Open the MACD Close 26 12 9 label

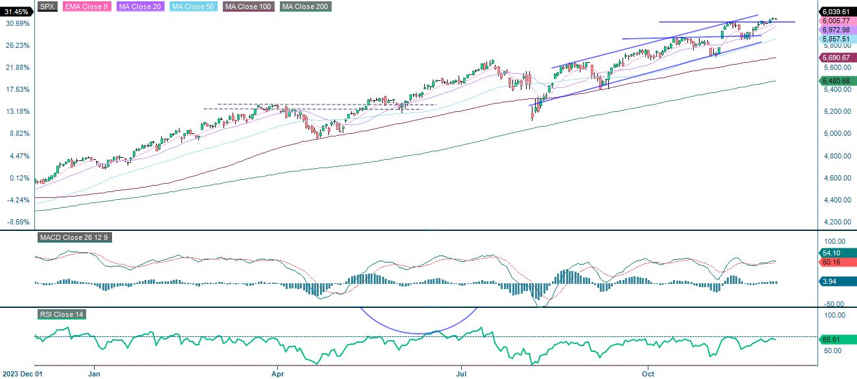click(74, 237)
